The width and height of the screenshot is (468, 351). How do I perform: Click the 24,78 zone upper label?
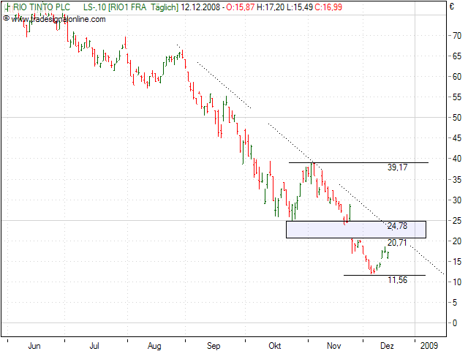[x=397, y=226]
